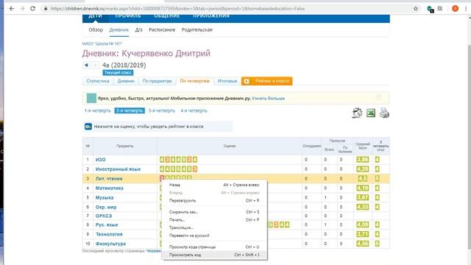Image resolution: width=471 pixels, height=265 pixels.
Task: Click the blue rating icon in hint
Action: click(x=88, y=127)
